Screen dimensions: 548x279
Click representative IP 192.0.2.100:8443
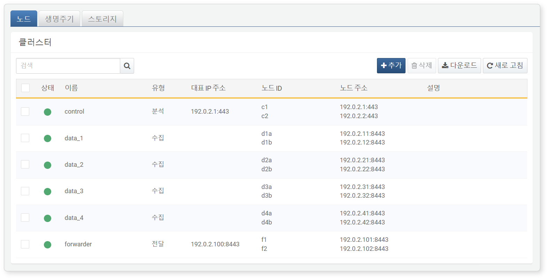(215, 244)
